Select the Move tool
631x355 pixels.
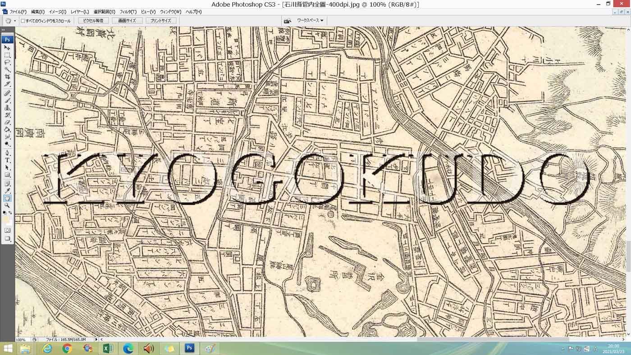coord(7,47)
